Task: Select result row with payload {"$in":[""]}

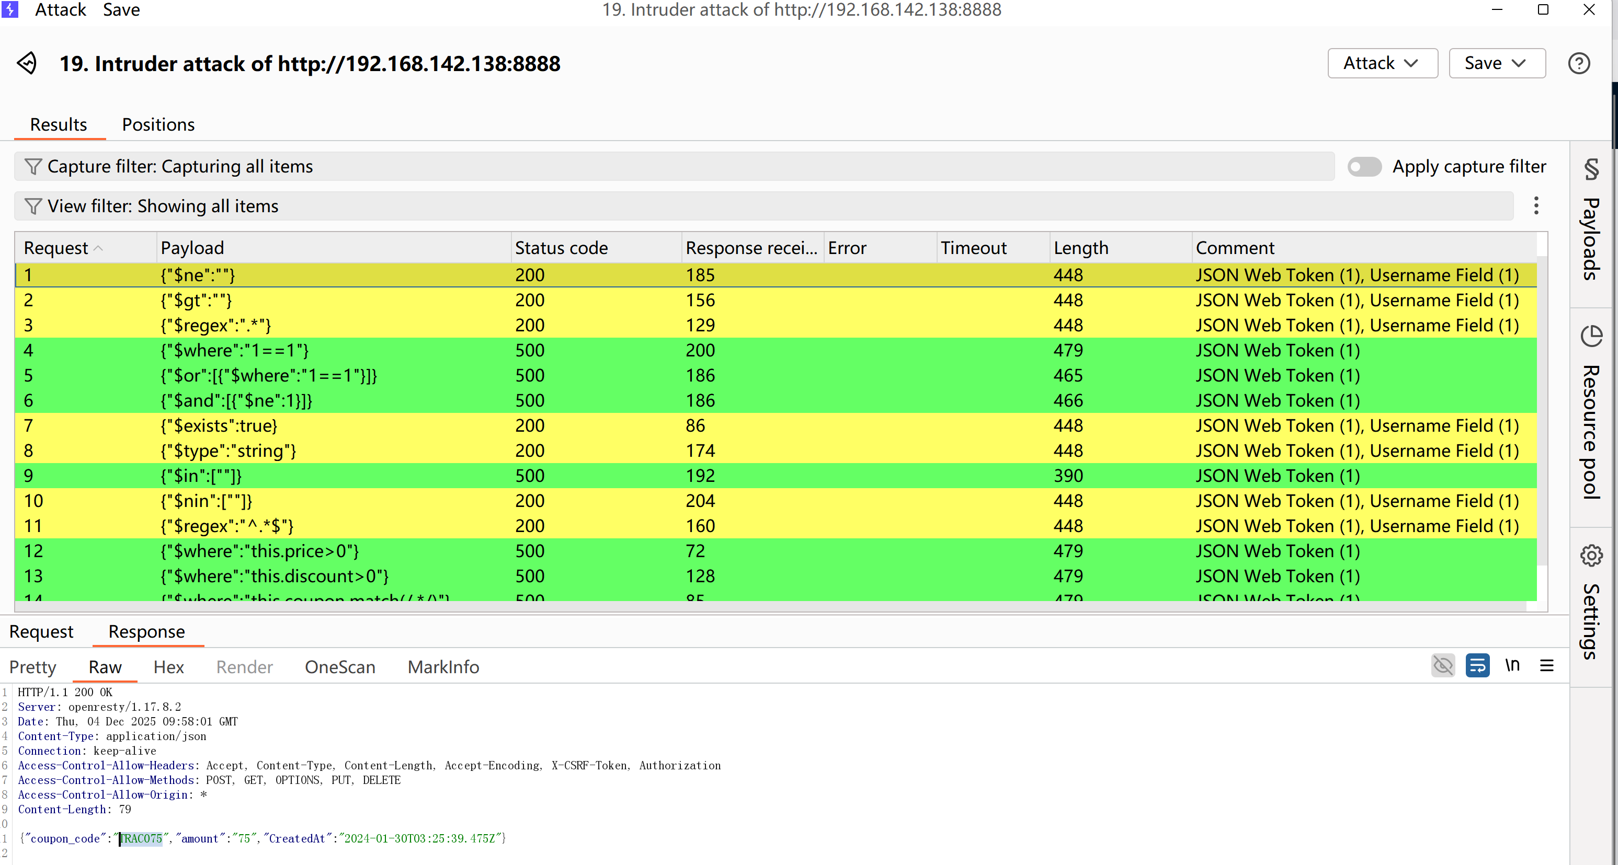Action: 201,476
